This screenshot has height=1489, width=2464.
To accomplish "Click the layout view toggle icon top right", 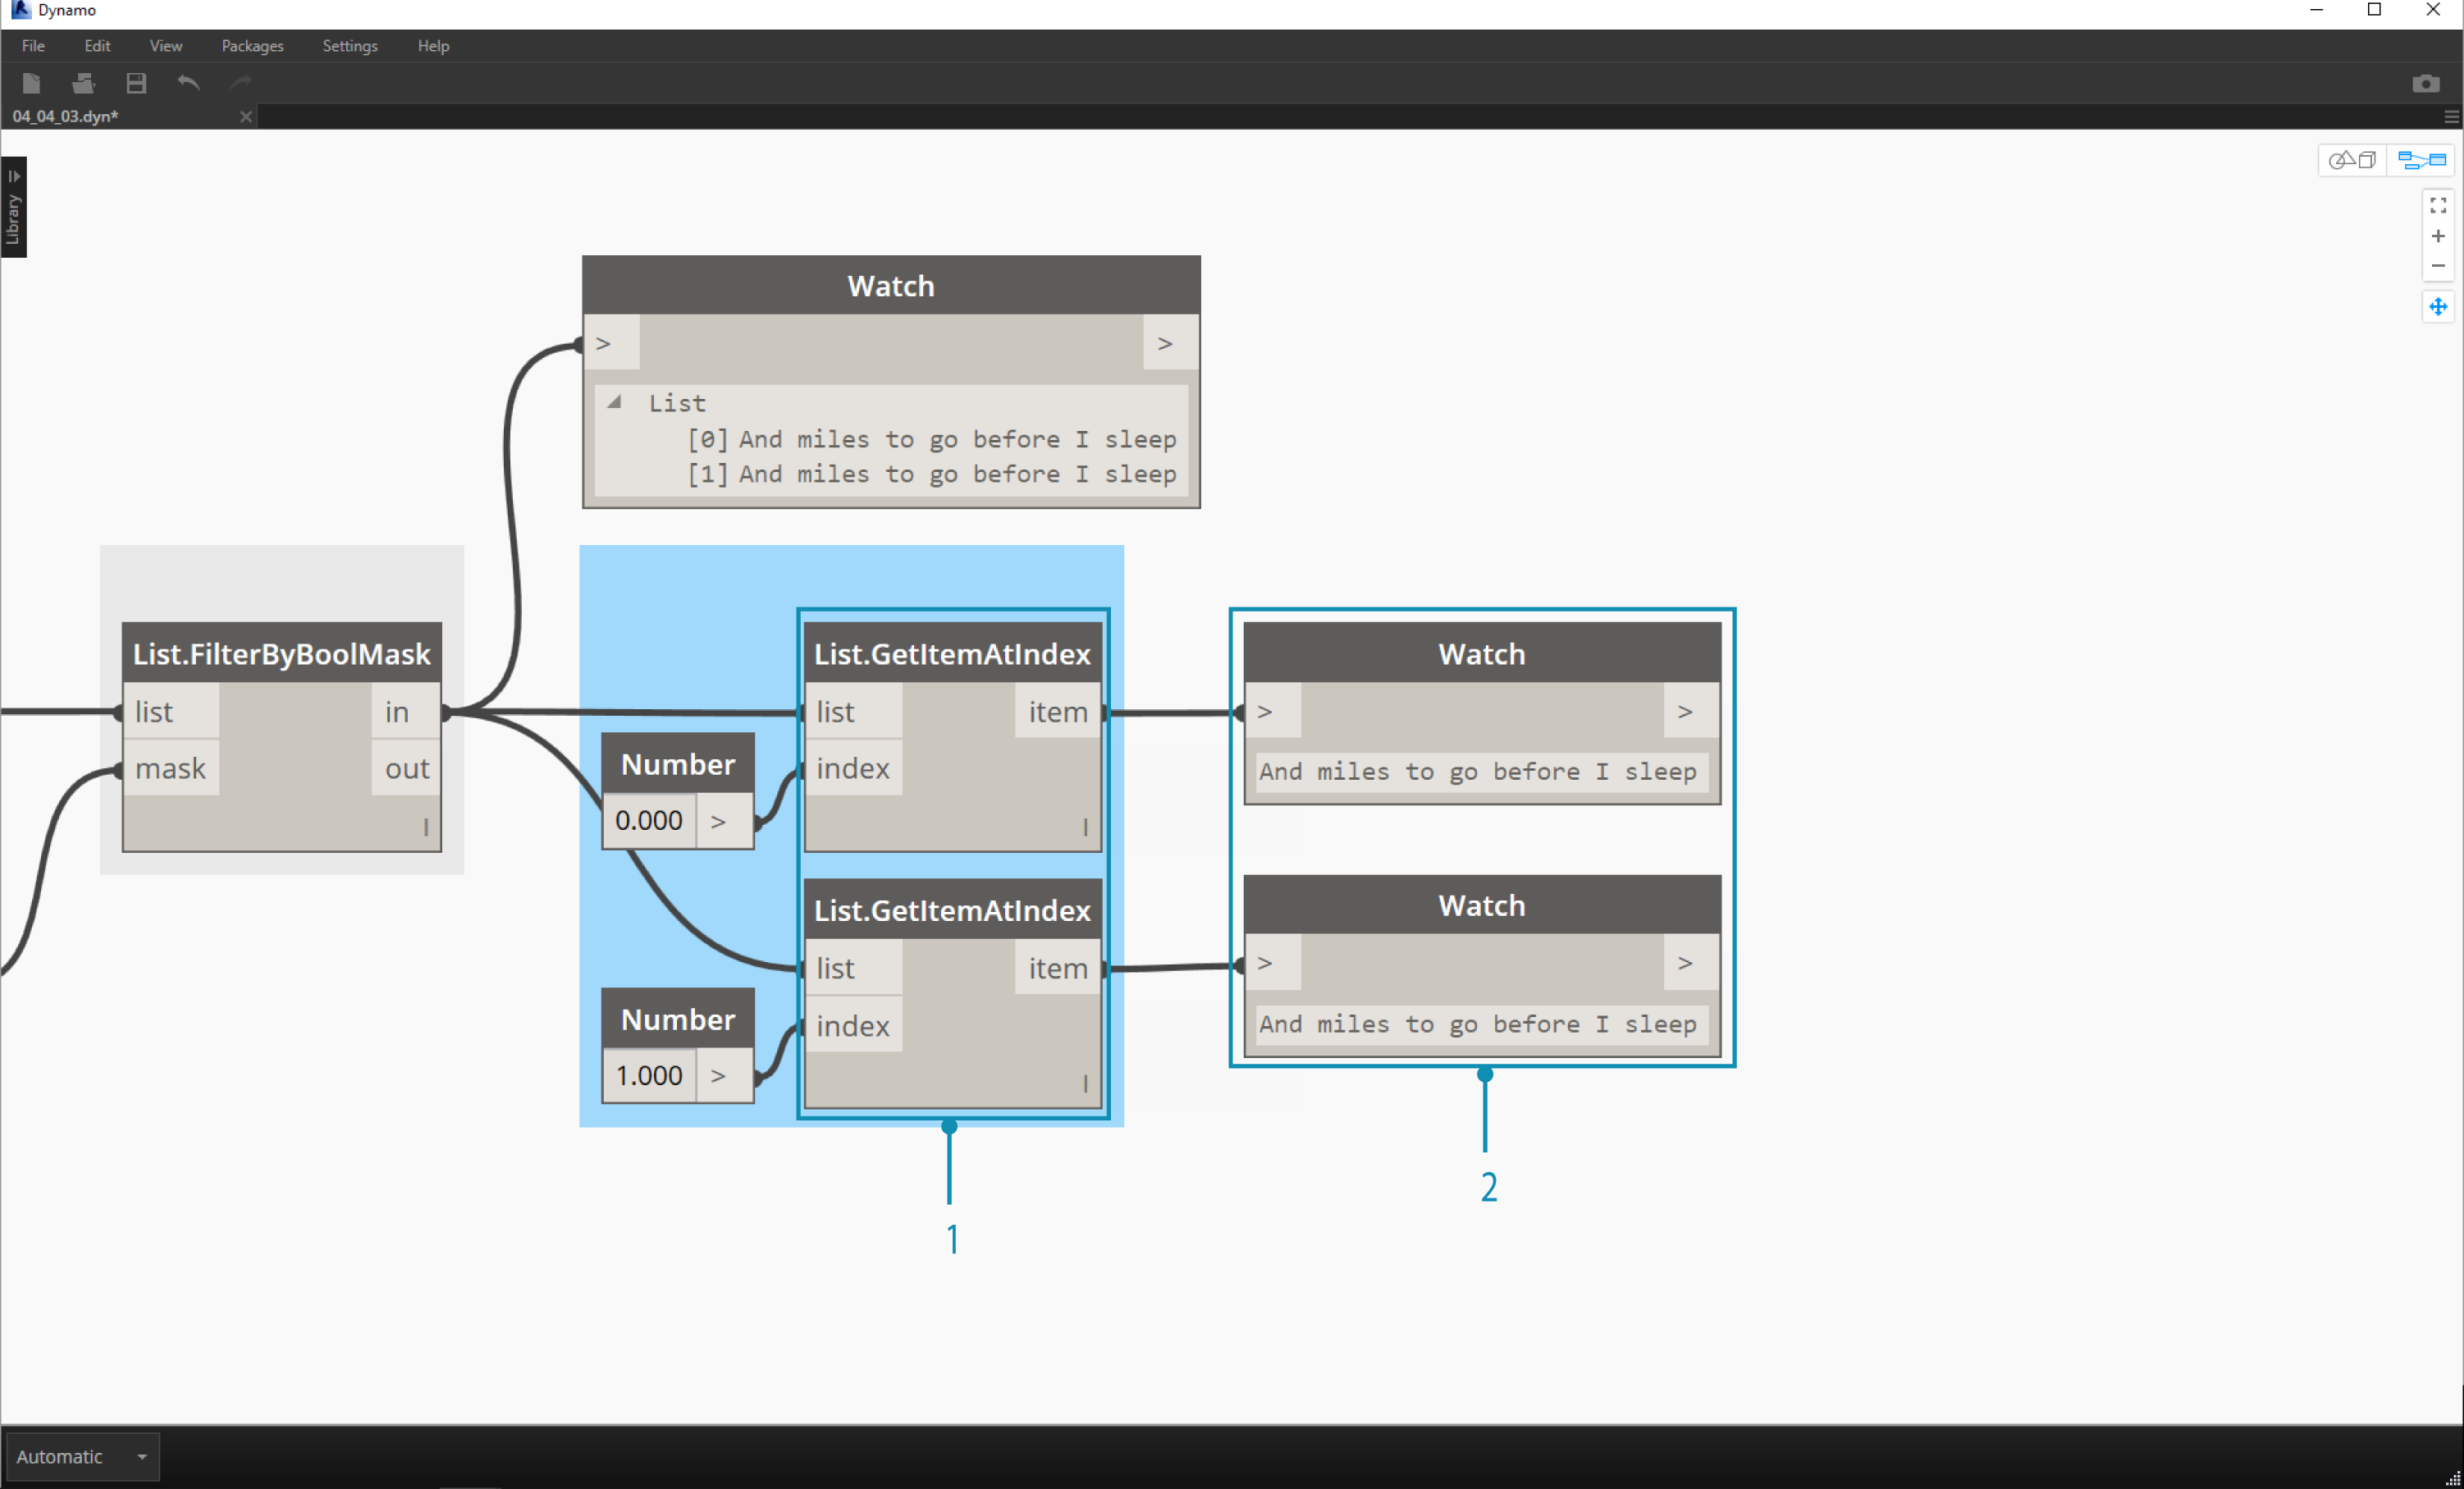I will (2420, 160).
